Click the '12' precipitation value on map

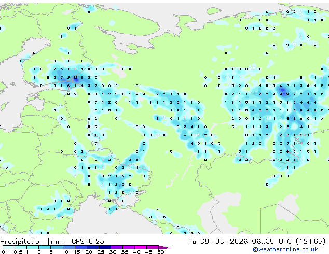point(75,78)
